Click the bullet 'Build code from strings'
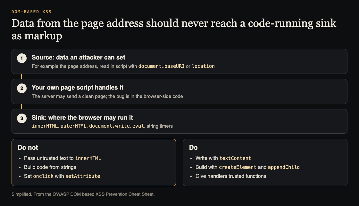This screenshot has height=206, width=359. point(50,167)
